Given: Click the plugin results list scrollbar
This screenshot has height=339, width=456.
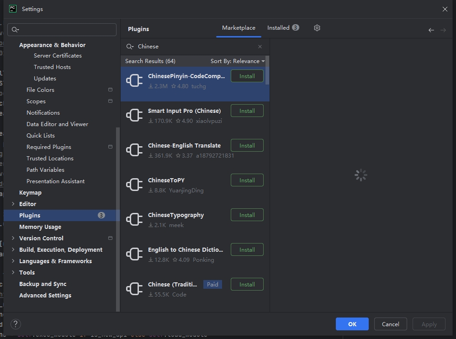Looking at the screenshot, I should [268, 70].
